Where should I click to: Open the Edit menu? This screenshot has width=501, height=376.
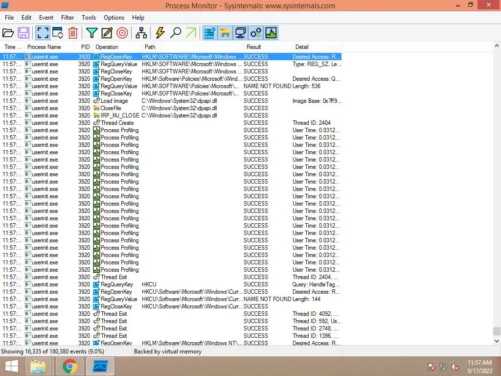click(26, 18)
